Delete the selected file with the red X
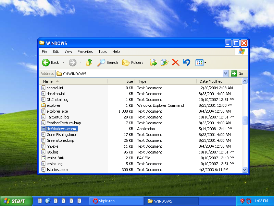Screen dimensions: 274x206 (175, 62)
